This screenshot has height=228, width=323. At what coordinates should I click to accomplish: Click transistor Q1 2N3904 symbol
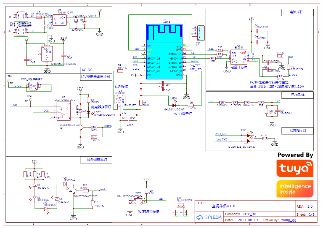(81, 128)
